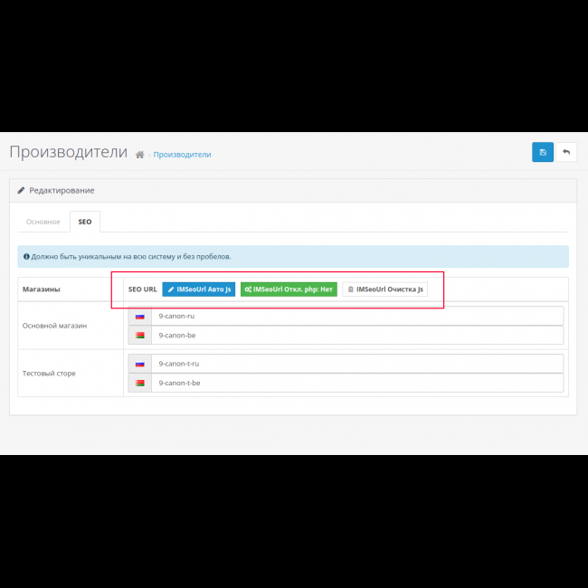Click the Russian flag beside 9-canon-ru
The image size is (588, 588).
139,316
